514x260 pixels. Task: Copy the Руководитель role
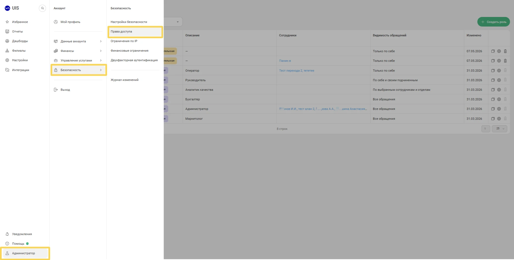click(493, 80)
